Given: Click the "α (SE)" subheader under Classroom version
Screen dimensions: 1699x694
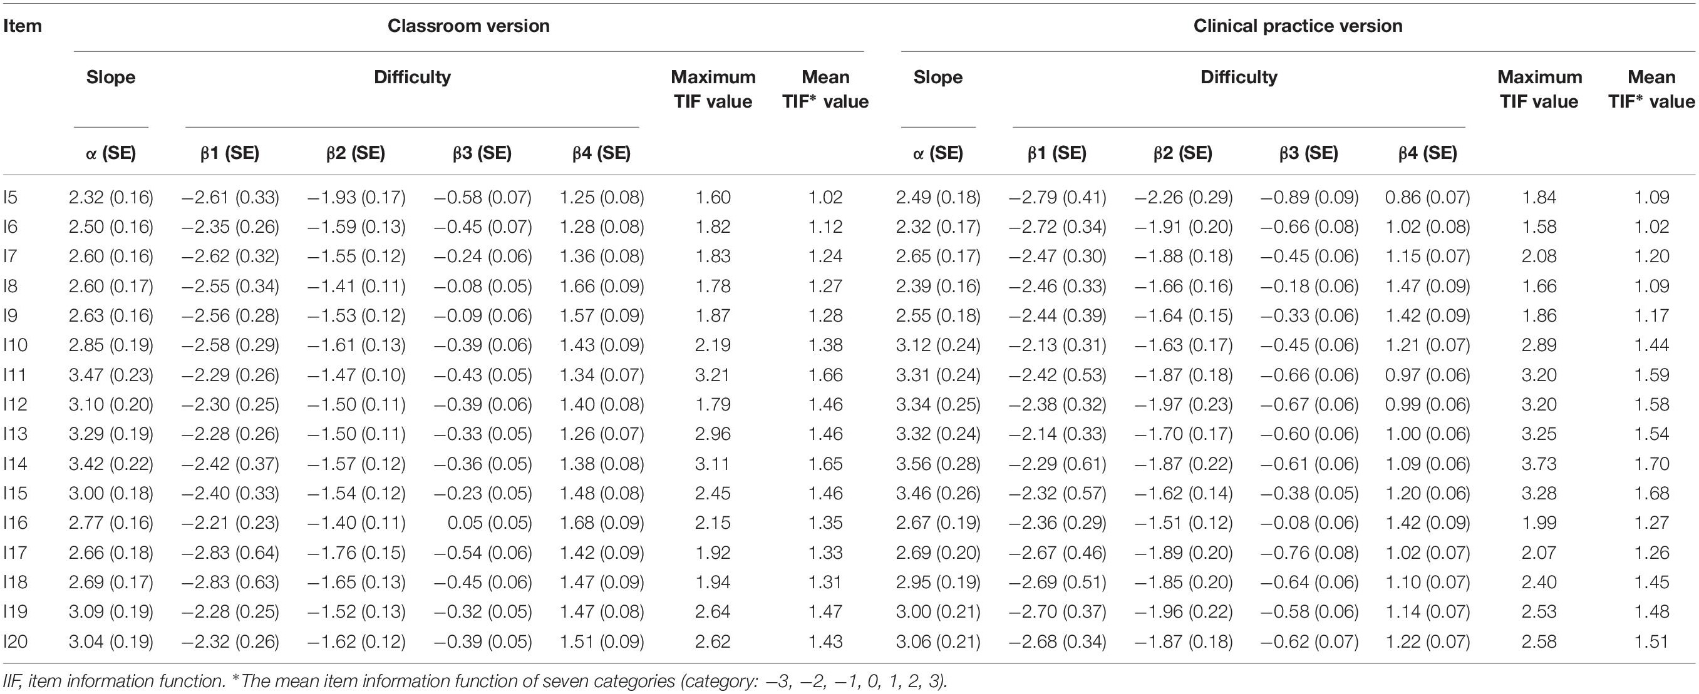Looking at the screenshot, I should tap(111, 153).
